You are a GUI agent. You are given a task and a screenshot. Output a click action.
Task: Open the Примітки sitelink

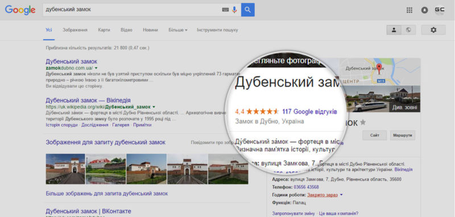coord(142,125)
